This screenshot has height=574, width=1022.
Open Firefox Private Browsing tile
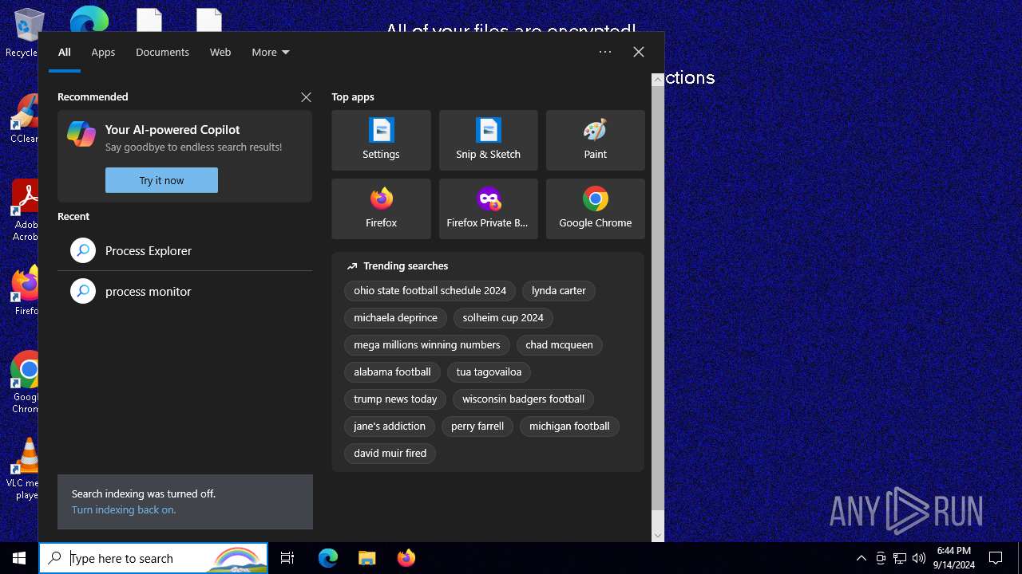pyautogui.click(x=488, y=209)
